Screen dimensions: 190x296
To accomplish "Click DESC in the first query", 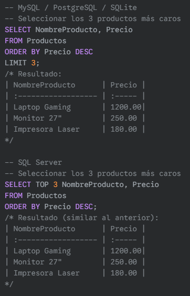I will point(84,52).
